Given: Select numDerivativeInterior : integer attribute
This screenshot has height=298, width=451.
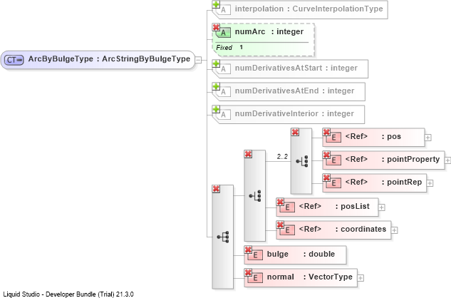Looking at the screenshot, I should [x=289, y=114].
